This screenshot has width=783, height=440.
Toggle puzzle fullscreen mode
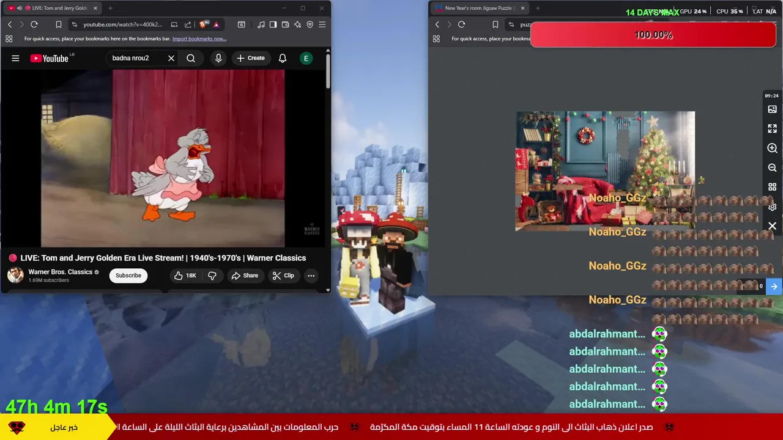773,129
